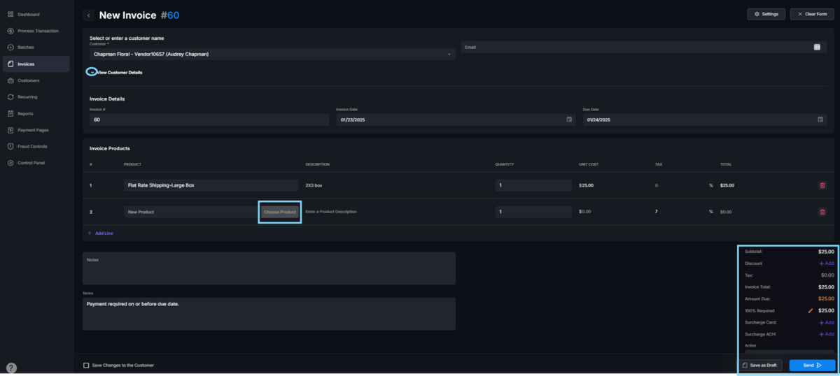Open Fraud Controls from the sidebar

point(32,146)
